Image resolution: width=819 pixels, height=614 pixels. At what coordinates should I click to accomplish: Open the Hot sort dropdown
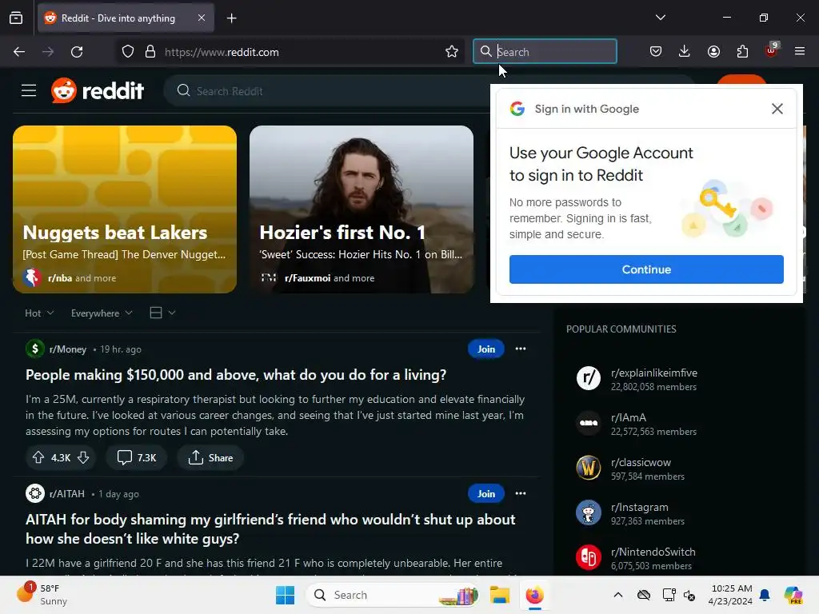[39, 313]
